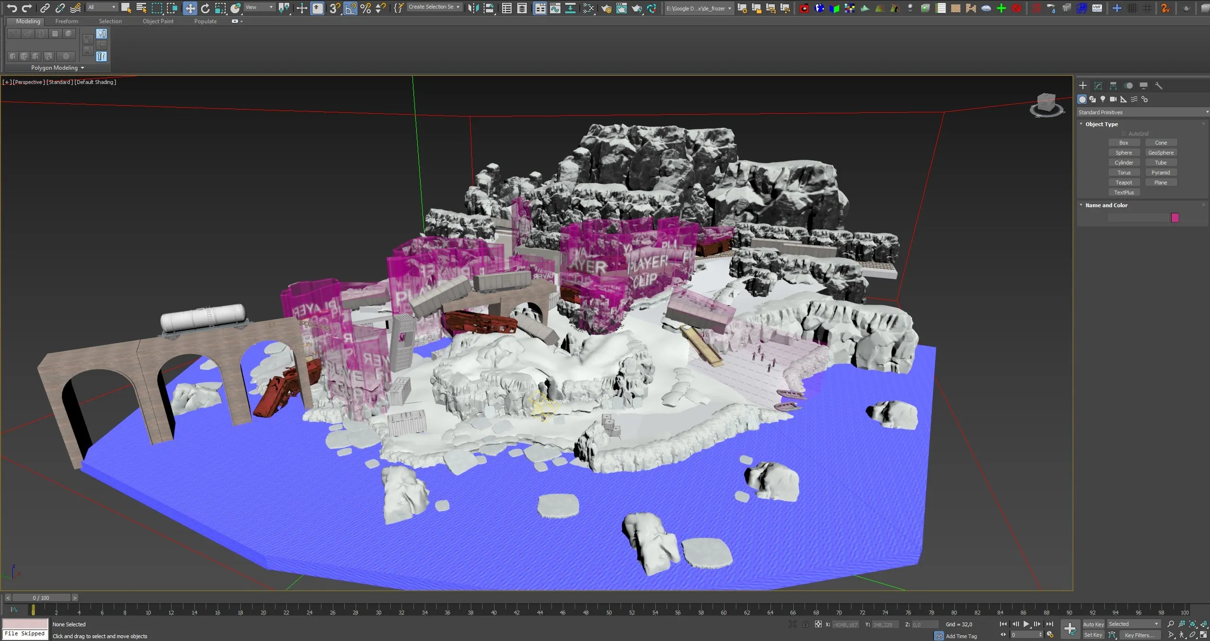Click the object name input field
1210x641 pixels.
(1138, 218)
